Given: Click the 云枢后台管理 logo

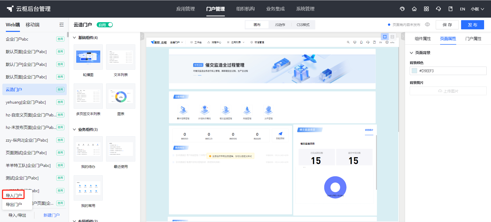Looking at the screenshot, I should click(x=29, y=9).
